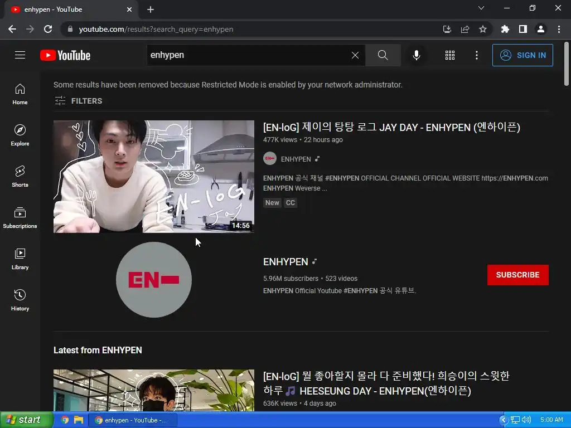Click the Latest from ENHYPEN heading
The image size is (571, 428).
coord(98,350)
